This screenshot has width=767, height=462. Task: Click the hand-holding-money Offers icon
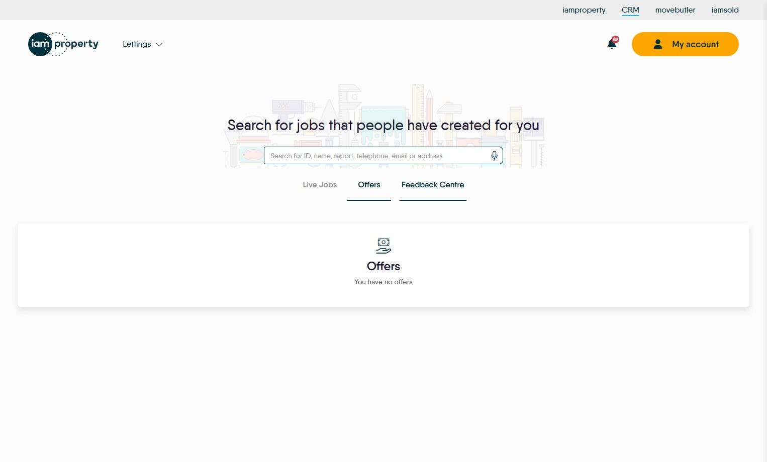click(384, 246)
